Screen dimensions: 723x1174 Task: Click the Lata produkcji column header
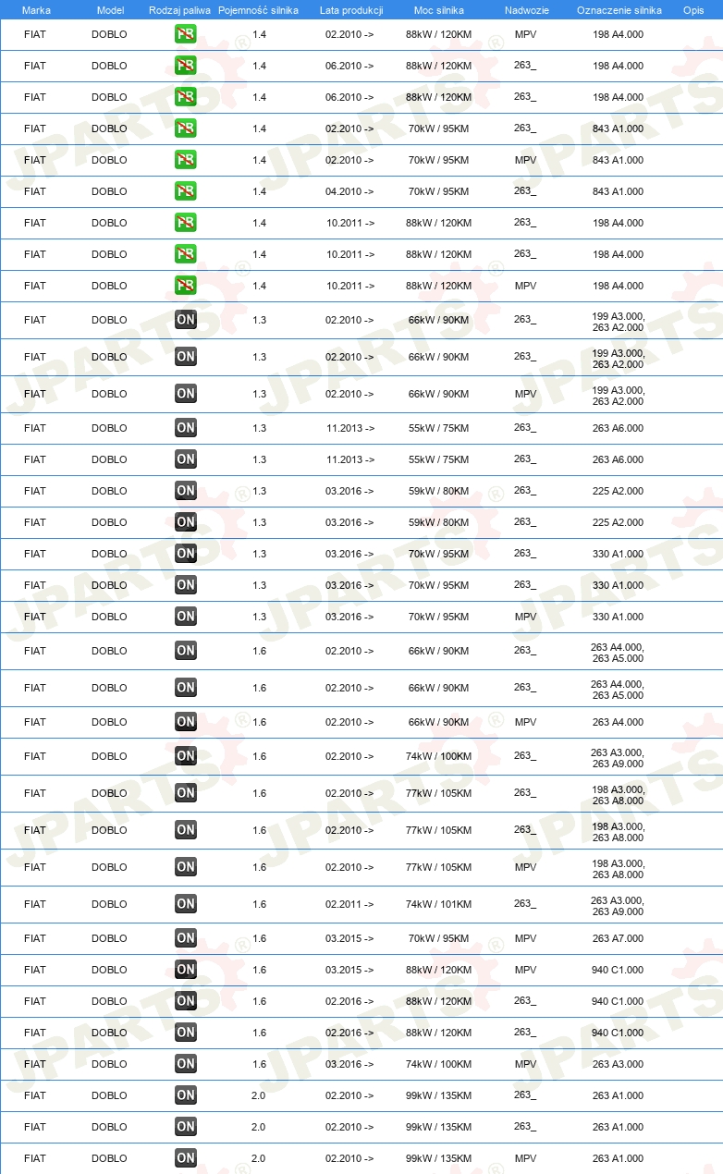(350, 9)
